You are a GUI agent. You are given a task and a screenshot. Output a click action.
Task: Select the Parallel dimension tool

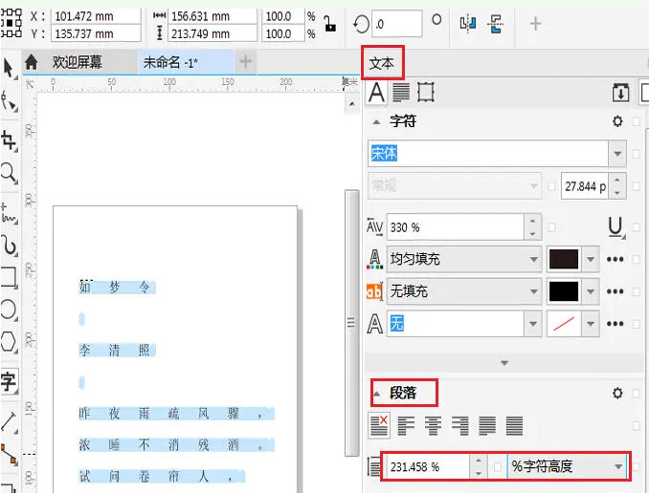[10, 422]
